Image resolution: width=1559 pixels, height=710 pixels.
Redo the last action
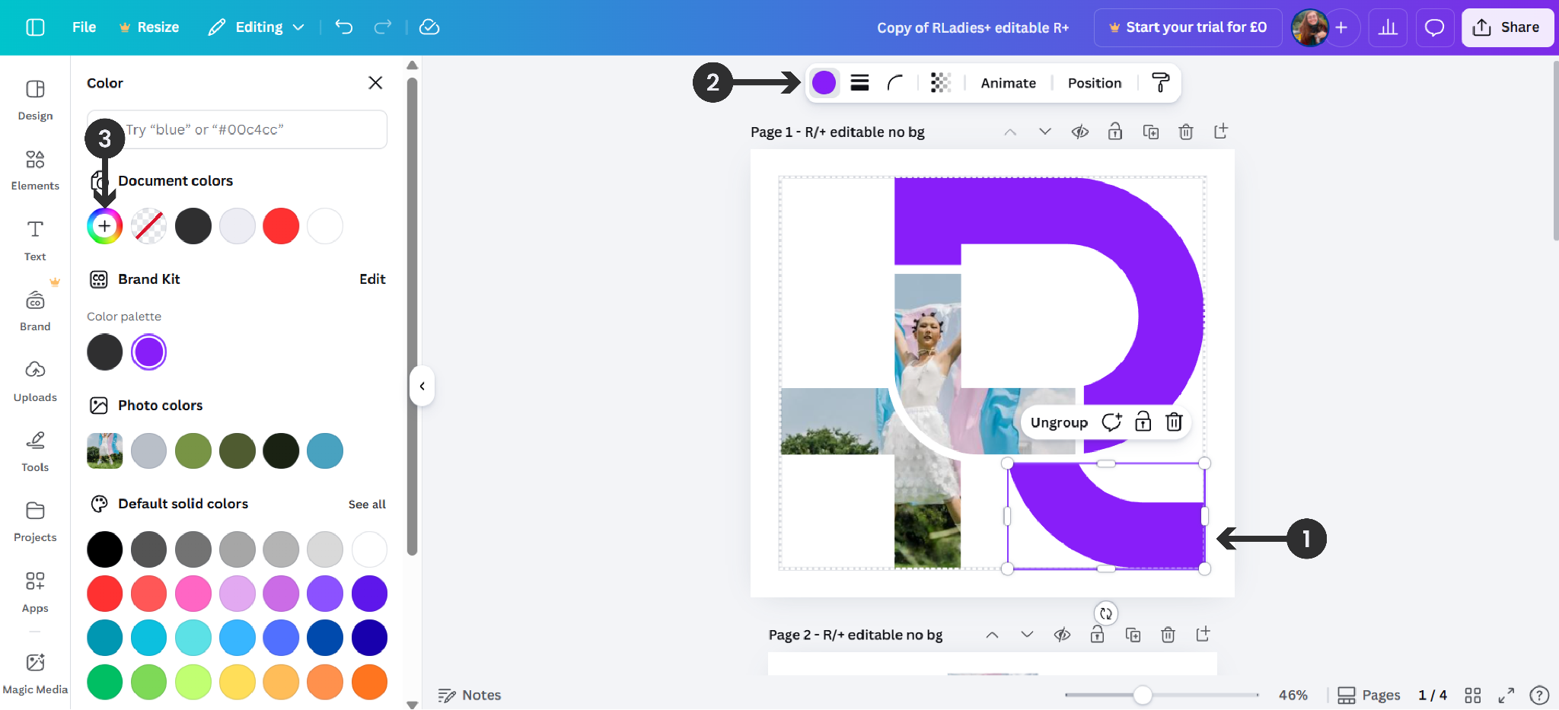[383, 27]
